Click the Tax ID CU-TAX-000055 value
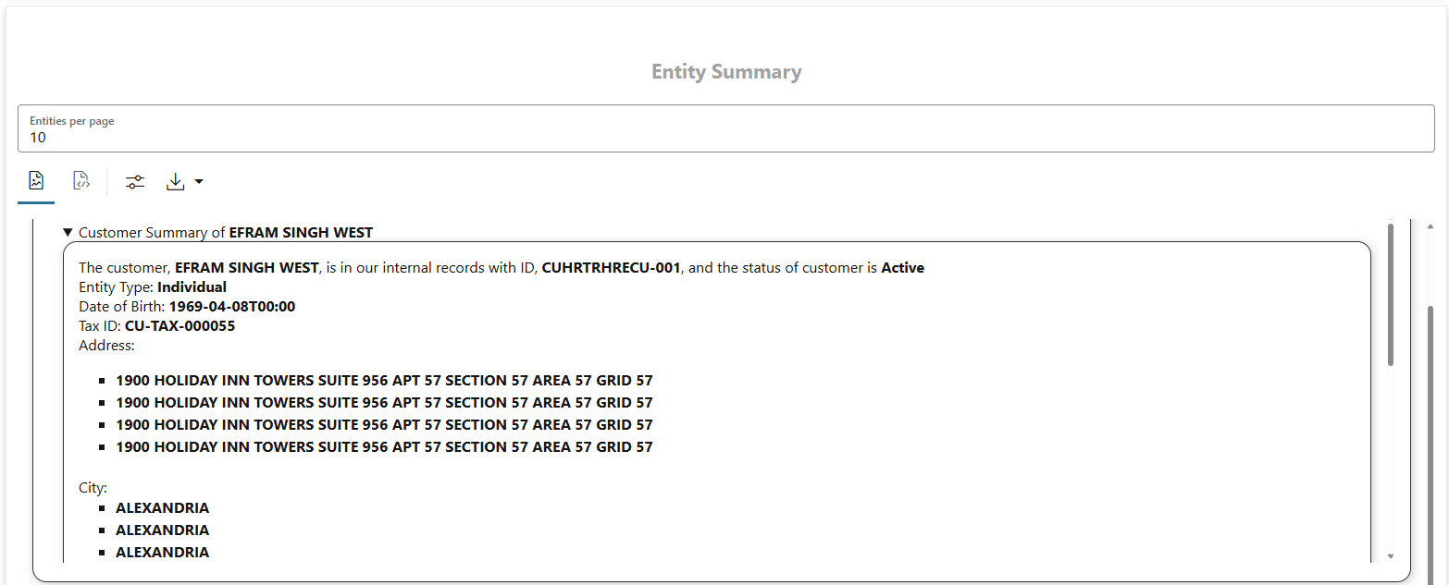This screenshot has width=1449, height=585. pyautogui.click(x=180, y=325)
